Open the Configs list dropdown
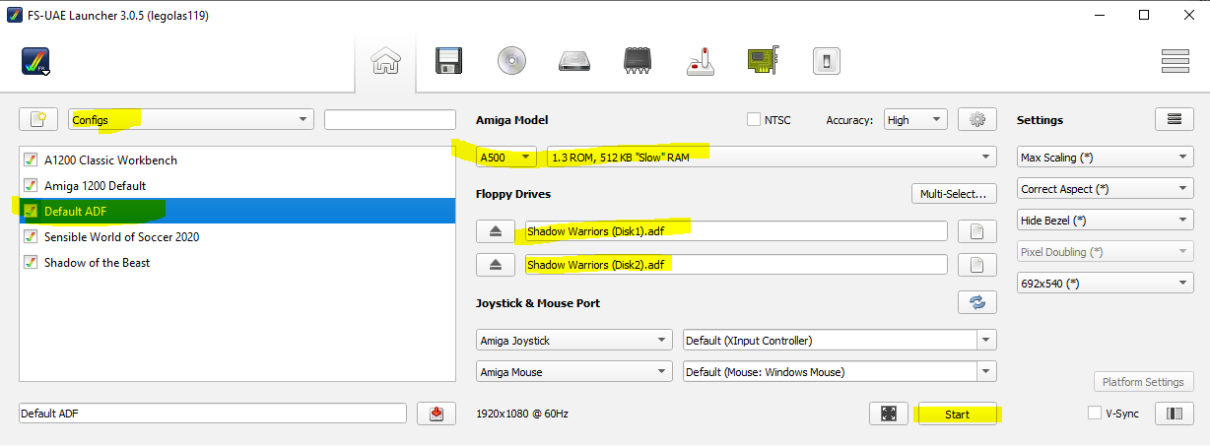The image size is (1210, 446). click(191, 119)
